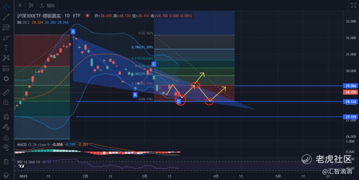The image size is (359, 180).
Task: Open the 指标 indicators dialog
Action: (48, 6)
